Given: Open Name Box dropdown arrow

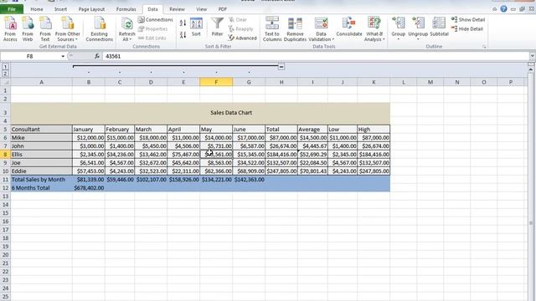Looking at the screenshot, I should [x=63, y=56].
